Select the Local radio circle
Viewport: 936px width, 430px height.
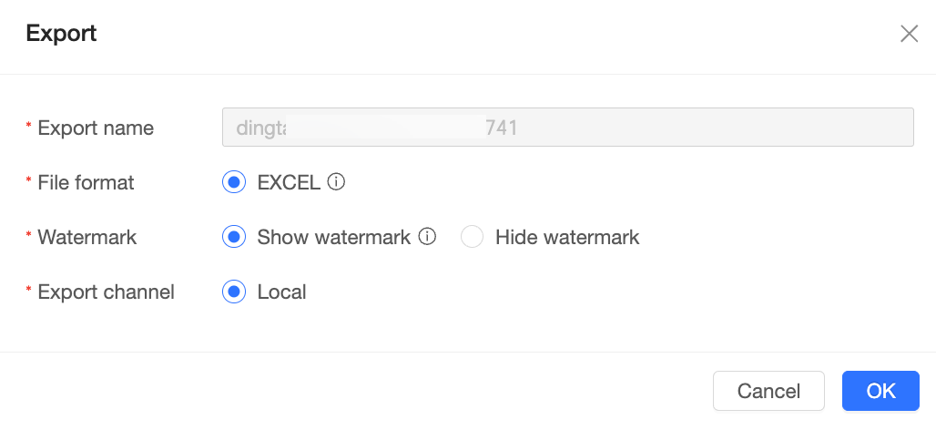[x=234, y=292]
